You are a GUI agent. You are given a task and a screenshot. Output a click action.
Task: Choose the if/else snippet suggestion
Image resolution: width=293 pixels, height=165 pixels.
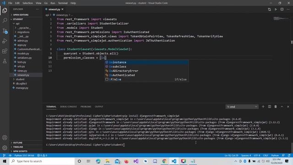(x=146, y=79)
